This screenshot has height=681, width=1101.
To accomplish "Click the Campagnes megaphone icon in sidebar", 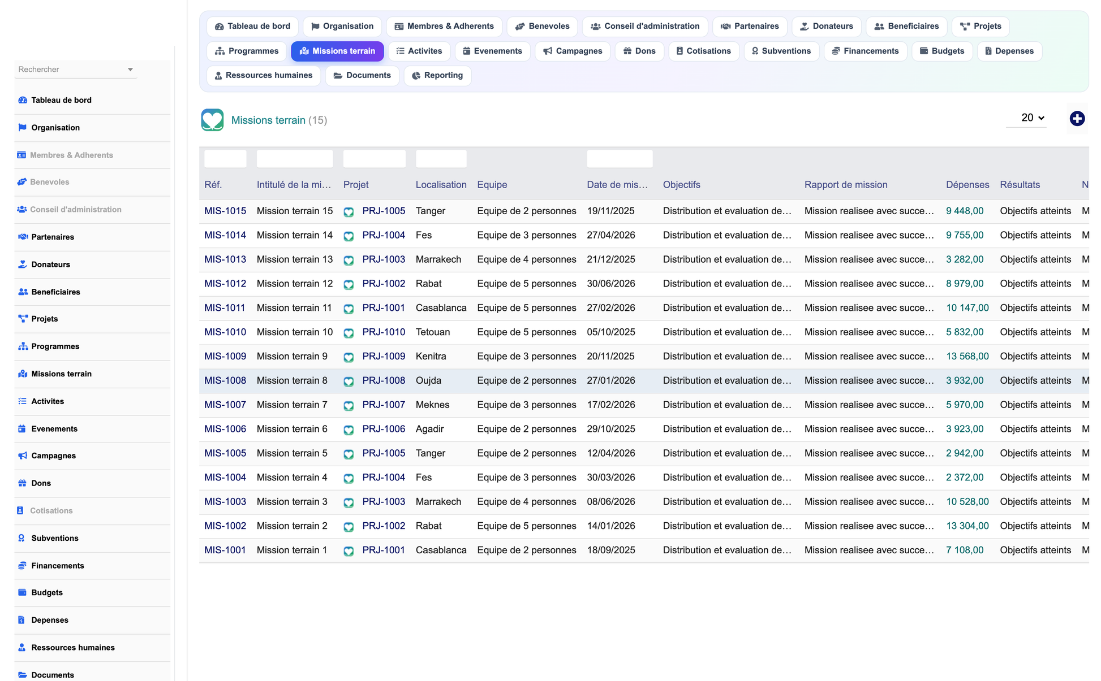I will tap(23, 456).
